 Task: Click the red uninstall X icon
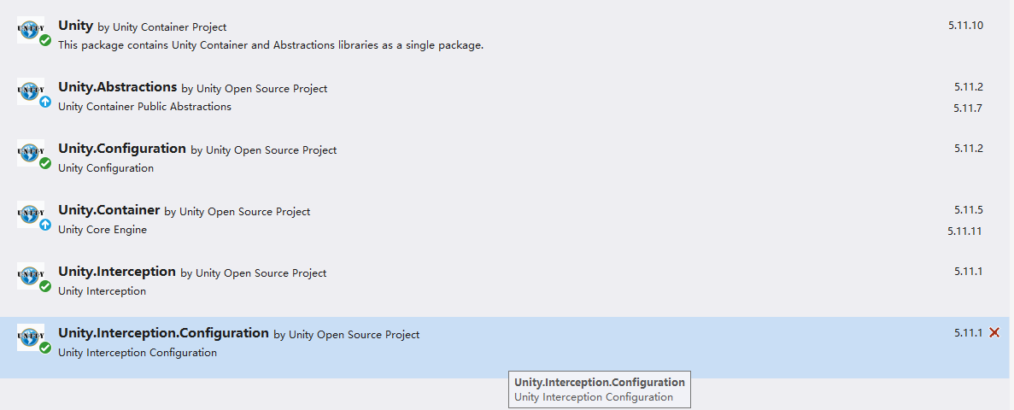[994, 332]
